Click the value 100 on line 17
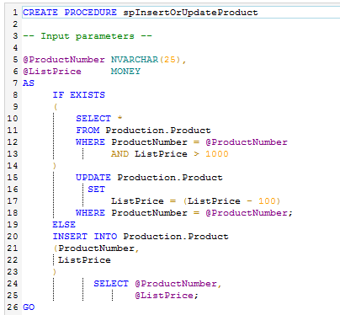This screenshot has height=315, width=340. point(267,201)
